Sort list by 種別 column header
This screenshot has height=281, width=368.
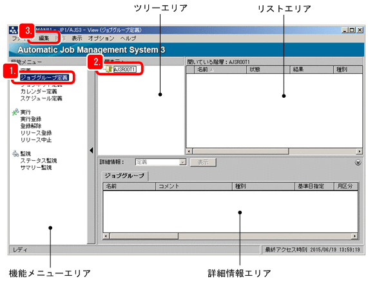click(348, 69)
